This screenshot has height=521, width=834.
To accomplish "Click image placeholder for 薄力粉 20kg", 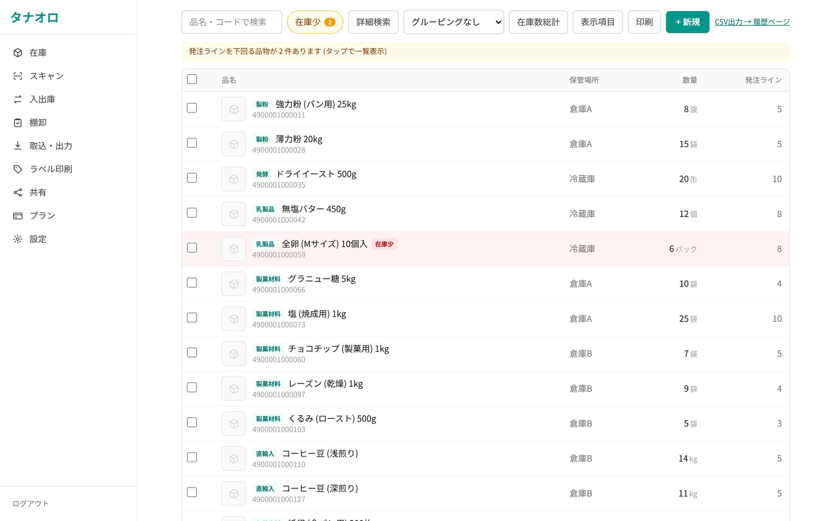I will point(234,144).
